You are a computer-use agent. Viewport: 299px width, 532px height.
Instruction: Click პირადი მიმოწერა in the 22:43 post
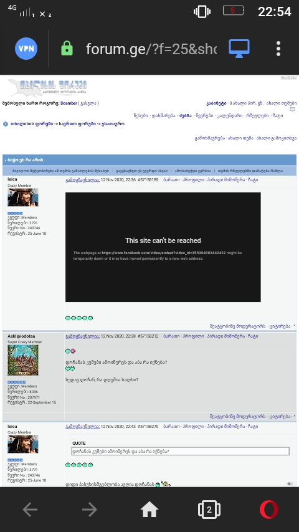tap(226, 427)
